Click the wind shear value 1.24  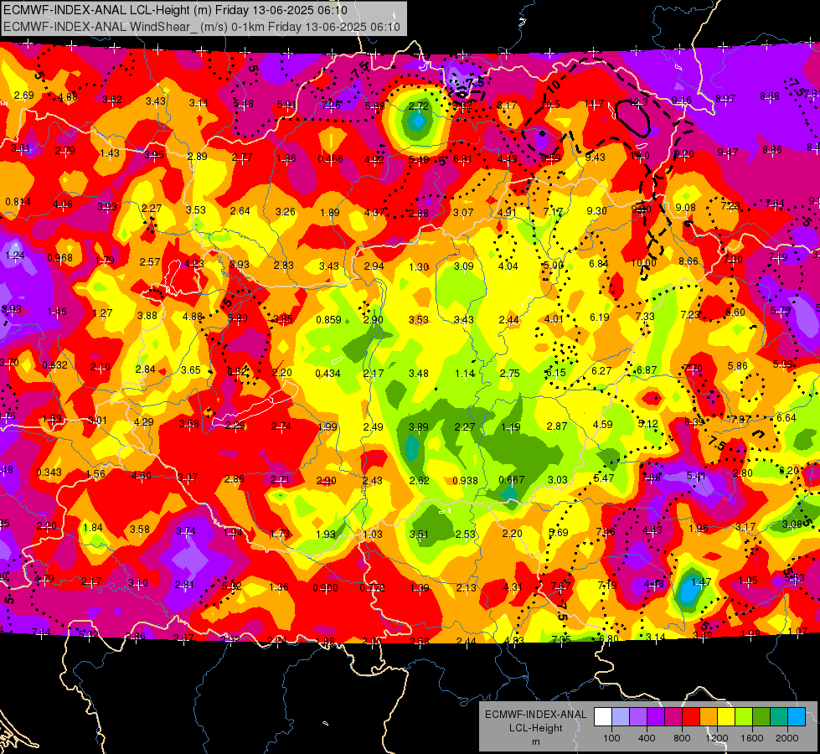click(x=15, y=256)
